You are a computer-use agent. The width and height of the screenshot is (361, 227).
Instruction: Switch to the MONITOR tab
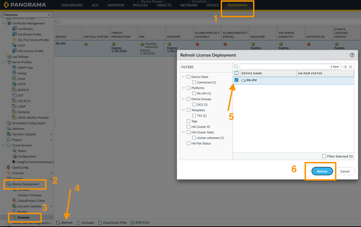pyautogui.click(x=116, y=5)
